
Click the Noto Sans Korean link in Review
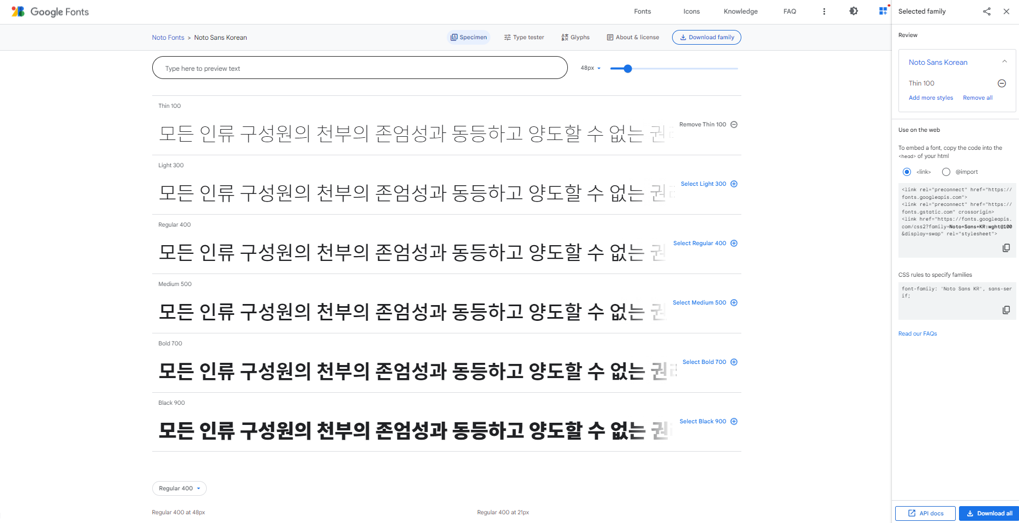click(x=938, y=62)
